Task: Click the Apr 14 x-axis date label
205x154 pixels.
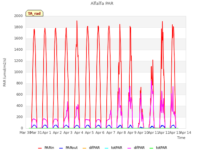Action: click(x=186, y=133)
